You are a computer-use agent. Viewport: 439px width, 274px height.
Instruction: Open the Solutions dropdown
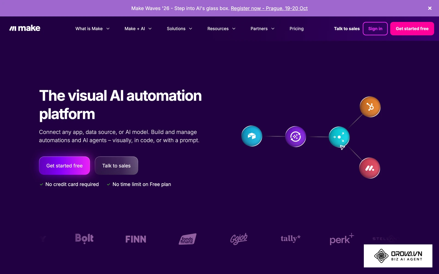coord(179,28)
